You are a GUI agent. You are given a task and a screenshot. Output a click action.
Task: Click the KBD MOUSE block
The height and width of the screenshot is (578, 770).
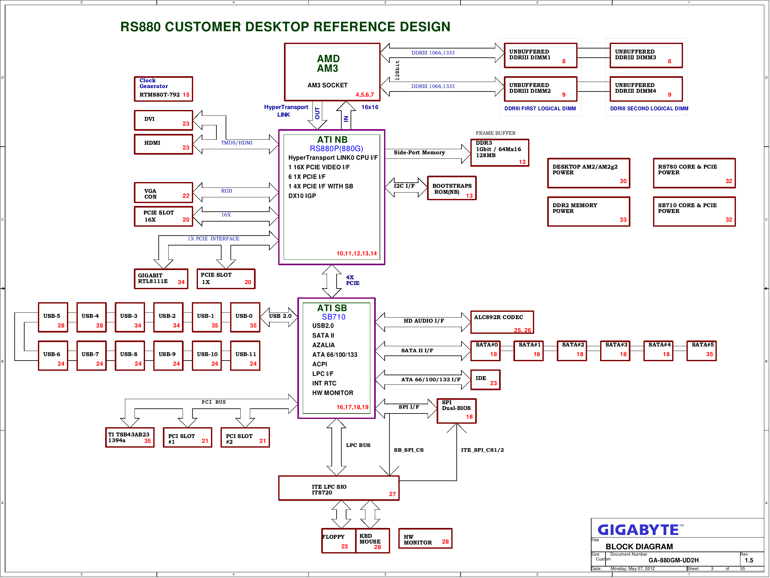pyautogui.click(x=373, y=541)
